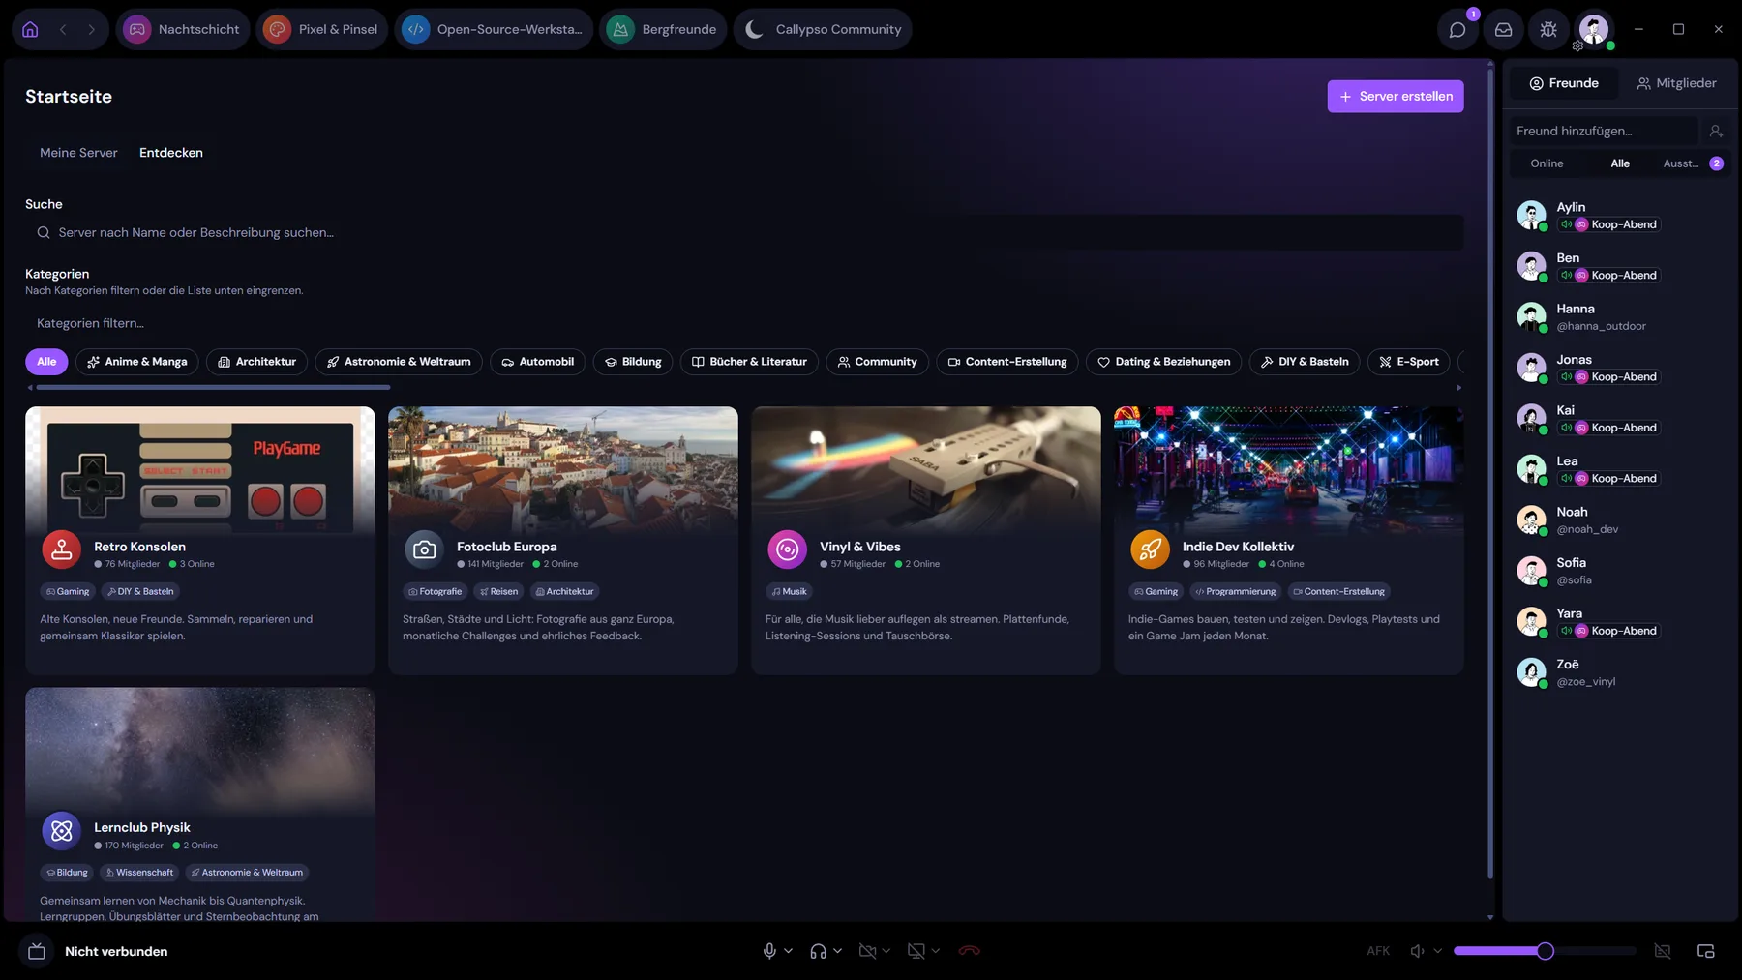The image size is (1742, 980).
Task: Toggle microphone mute
Action: click(x=769, y=951)
